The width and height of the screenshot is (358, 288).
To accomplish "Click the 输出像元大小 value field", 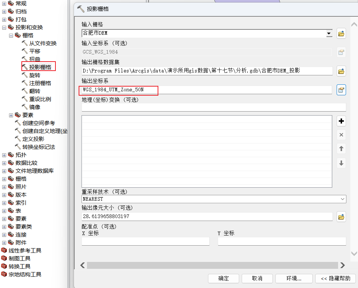I will [x=207, y=216].
